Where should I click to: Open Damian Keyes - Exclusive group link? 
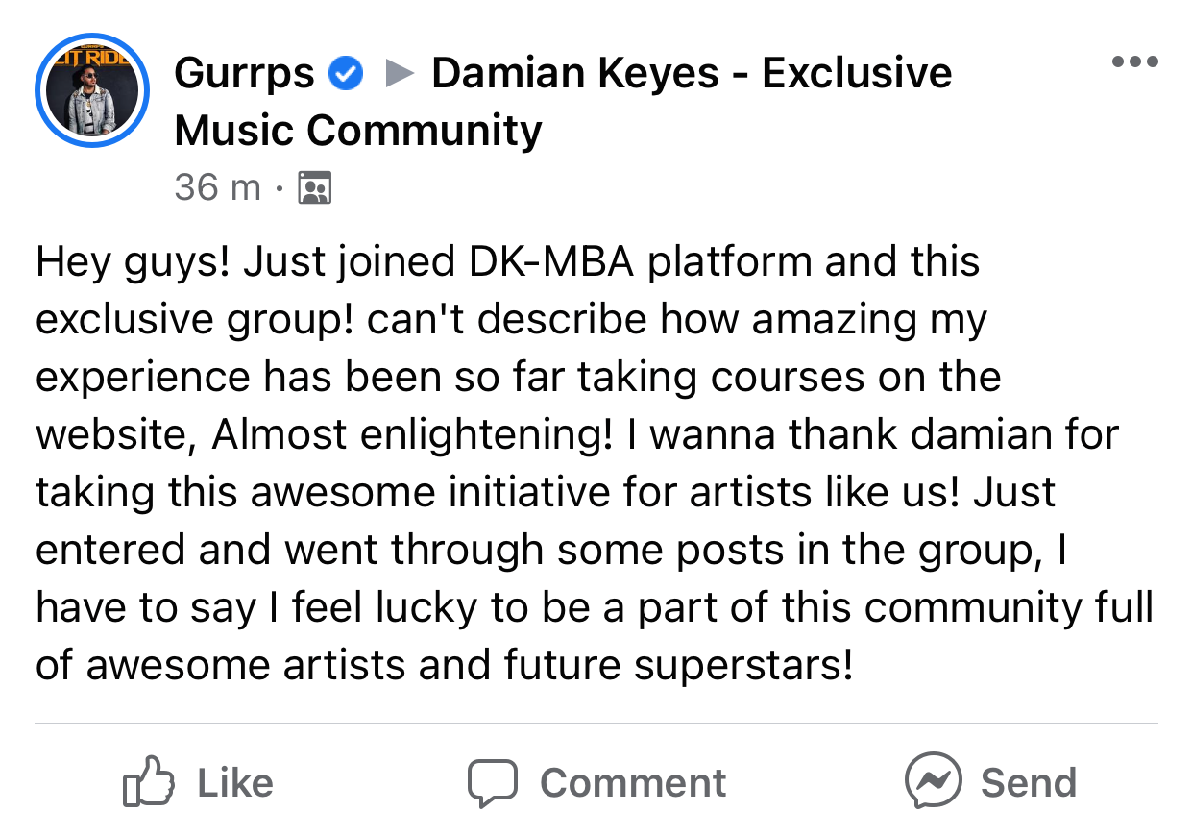coord(692,74)
